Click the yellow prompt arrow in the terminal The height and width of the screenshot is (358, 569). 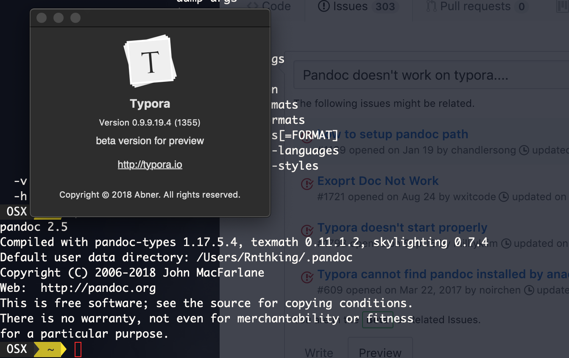click(50, 349)
